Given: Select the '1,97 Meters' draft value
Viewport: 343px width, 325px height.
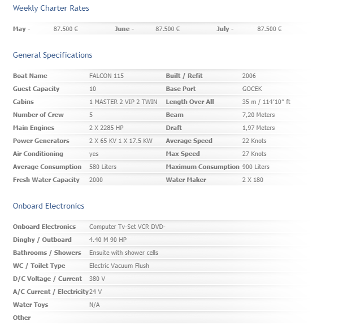Looking at the screenshot, I should (x=258, y=128).
